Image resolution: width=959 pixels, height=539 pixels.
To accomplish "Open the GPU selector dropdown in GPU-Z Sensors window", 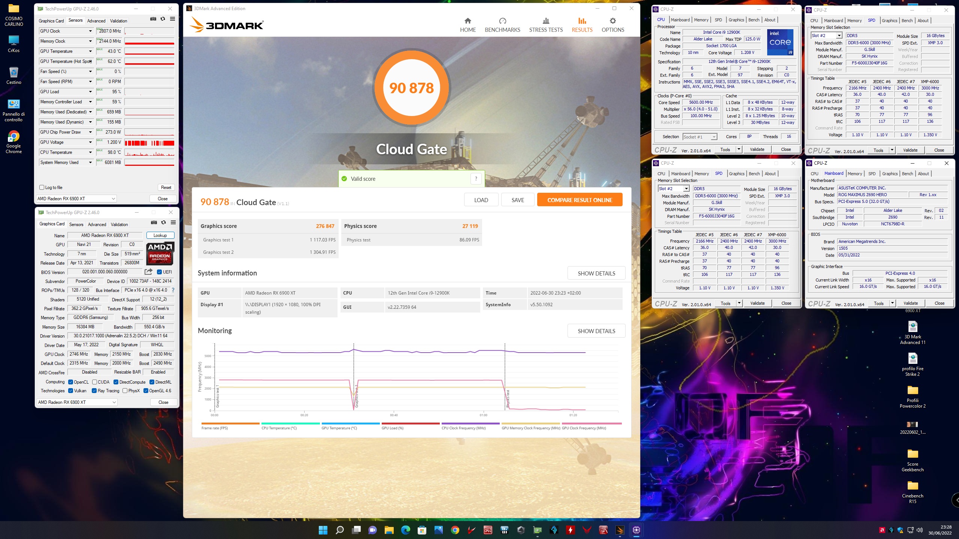I will point(76,199).
